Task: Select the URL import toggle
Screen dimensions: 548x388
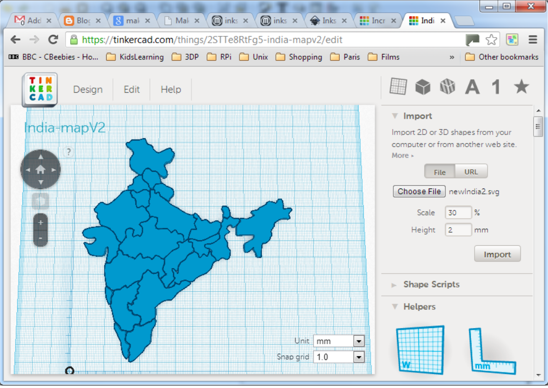Action: 471,172
